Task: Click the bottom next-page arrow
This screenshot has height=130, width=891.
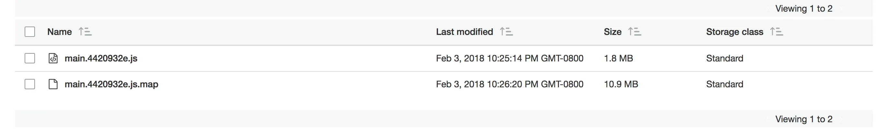Action: pyautogui.click(x=841, y=119)
